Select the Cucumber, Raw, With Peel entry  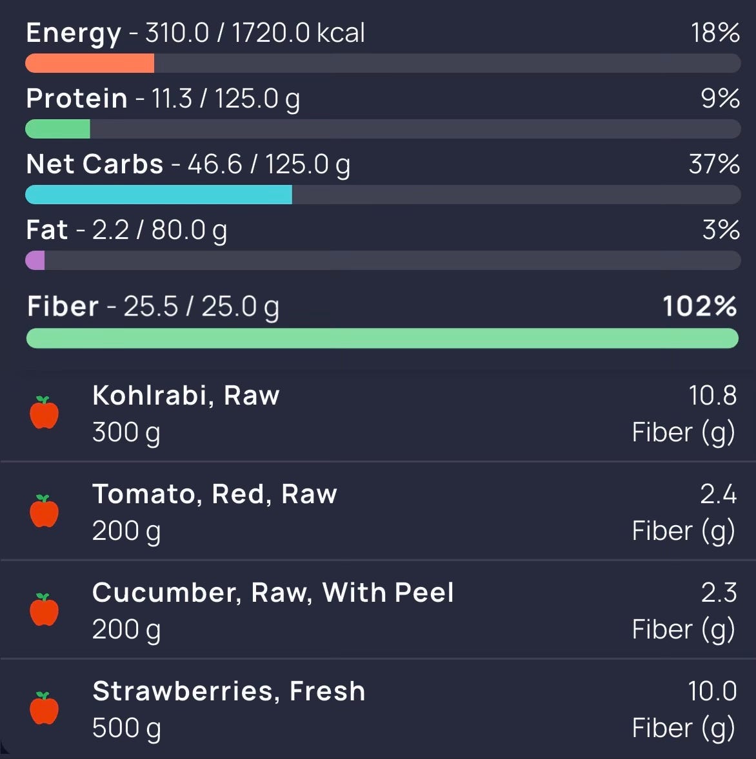[x=378, y=610]
